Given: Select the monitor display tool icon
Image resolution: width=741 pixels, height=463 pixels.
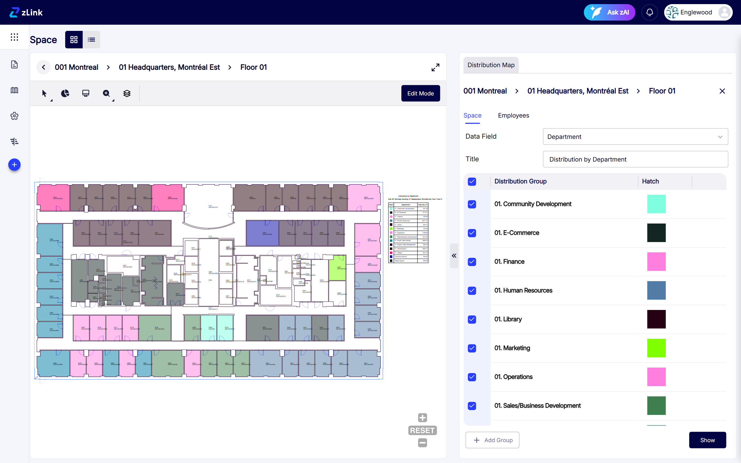Looking at the screenshot, I should point(86,93).
